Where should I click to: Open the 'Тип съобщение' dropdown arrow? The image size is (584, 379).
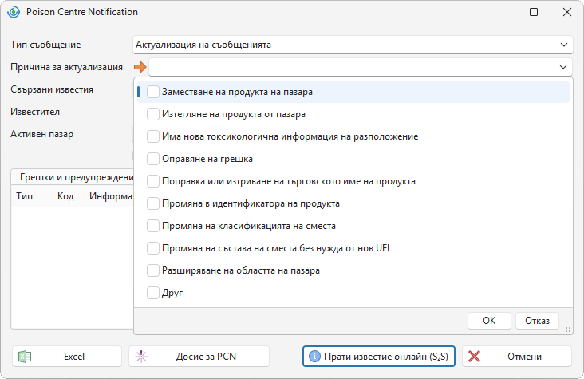pos(564,45)
